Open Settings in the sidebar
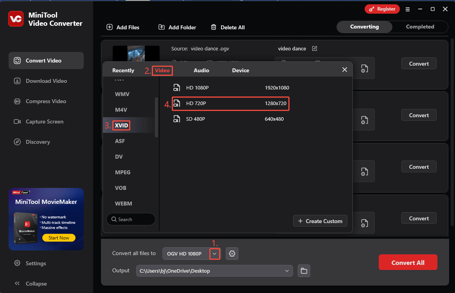This screenshot has height=293, width=455. click(30, 263)
